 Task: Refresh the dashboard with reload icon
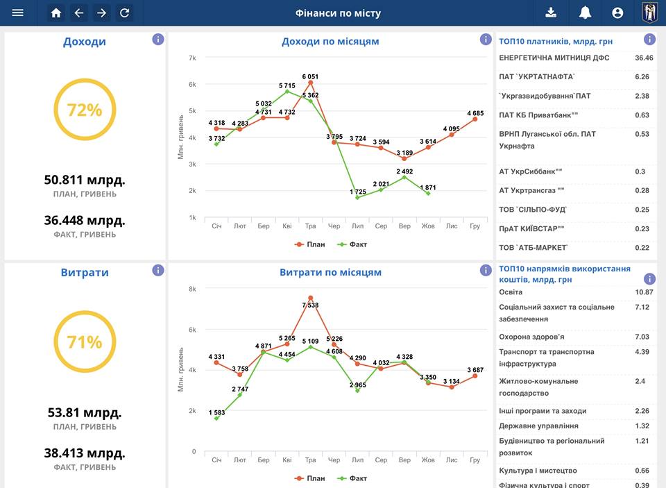[x=124, y=12]
